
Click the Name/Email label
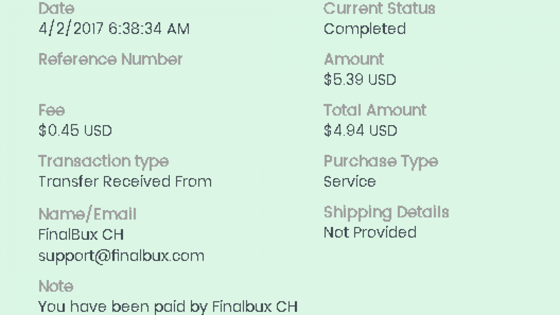[x=87, y=214]
